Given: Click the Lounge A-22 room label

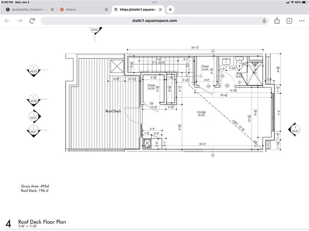Looking at the screenshot, I should tap(201, 113).
